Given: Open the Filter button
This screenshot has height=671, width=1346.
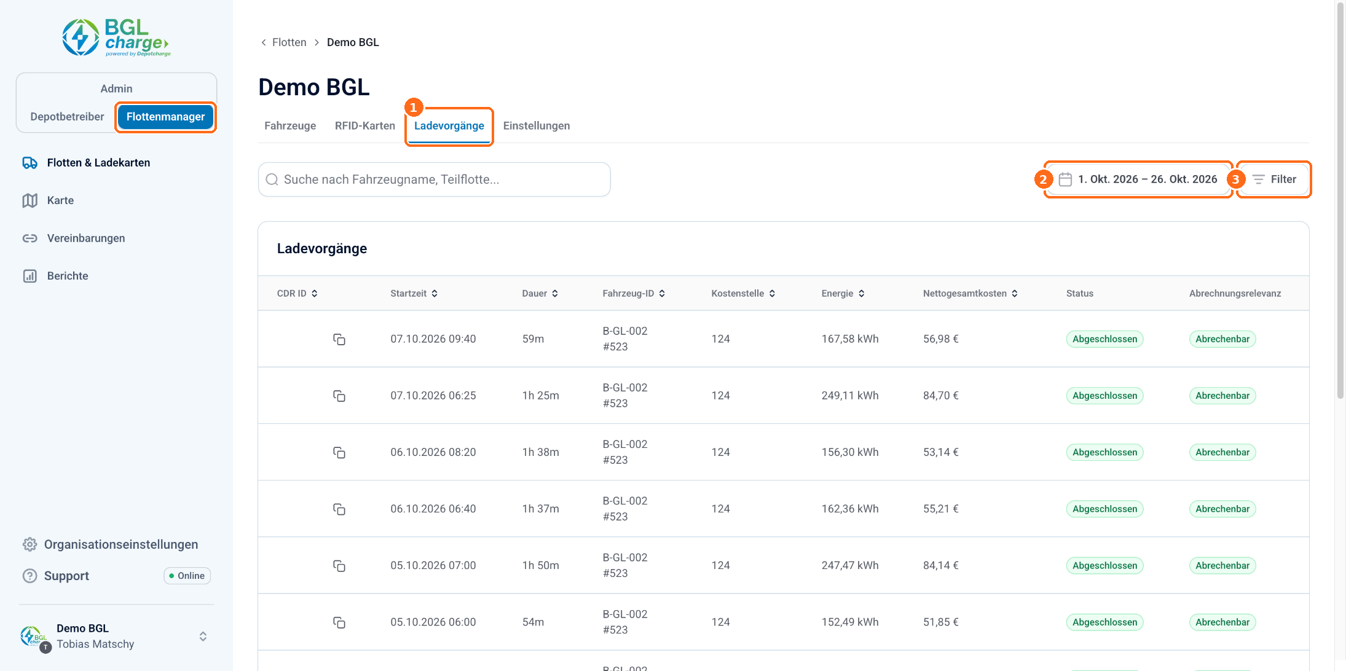Looking at the screenshot, I should click(1274, 179).
